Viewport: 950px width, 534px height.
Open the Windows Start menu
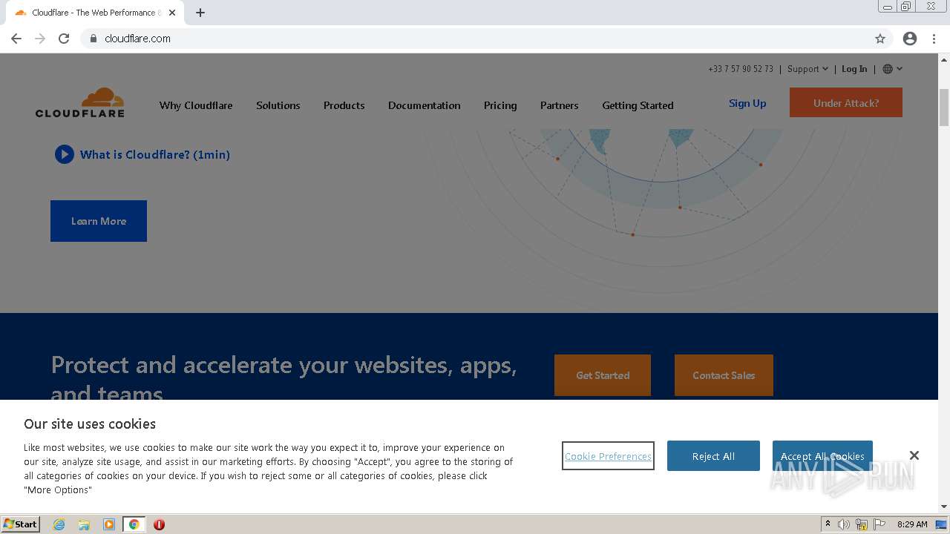coord(21,524)
